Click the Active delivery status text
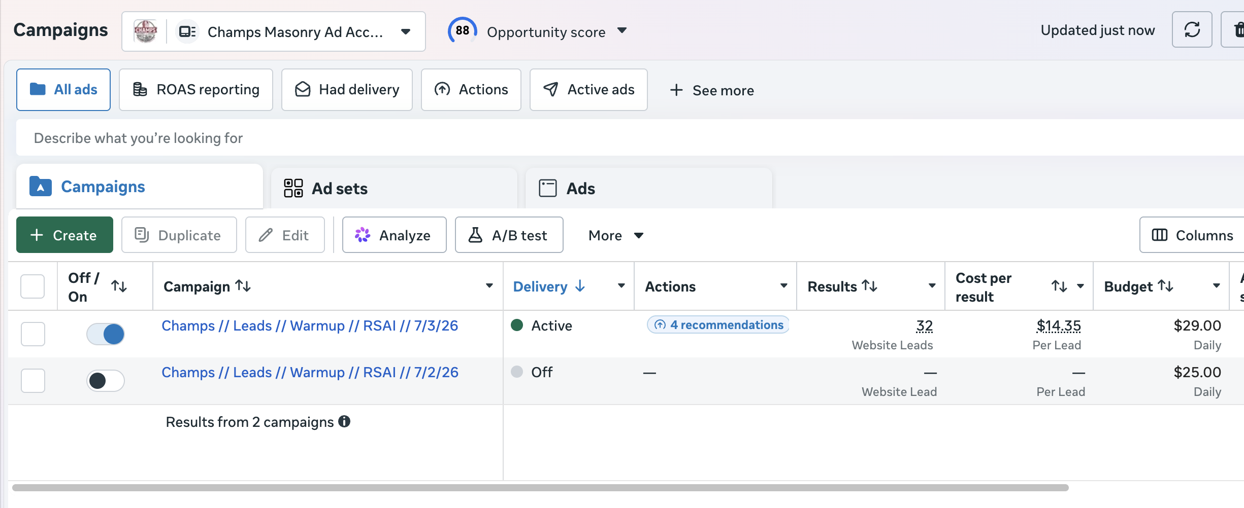 click(x=551, y=325)
